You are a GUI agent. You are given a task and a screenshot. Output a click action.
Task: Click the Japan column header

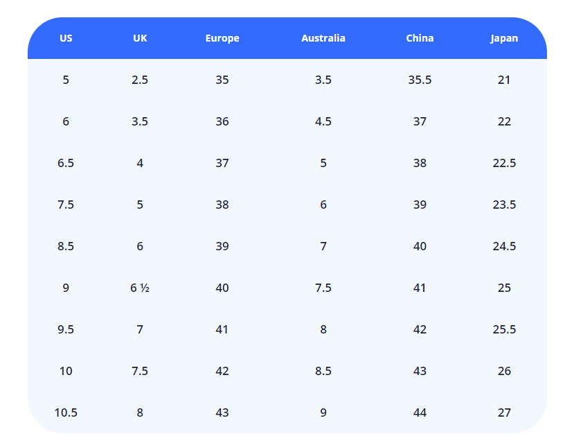coord(504,38)
